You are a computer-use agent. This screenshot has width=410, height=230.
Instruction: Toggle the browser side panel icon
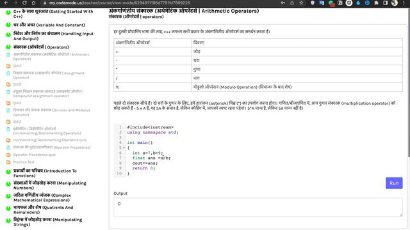[386, 3]
